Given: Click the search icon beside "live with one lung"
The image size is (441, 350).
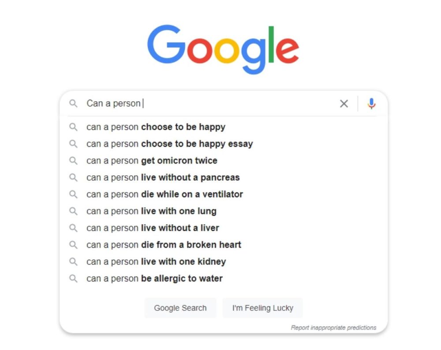Looking at the screenshot, I should point(74,211).
